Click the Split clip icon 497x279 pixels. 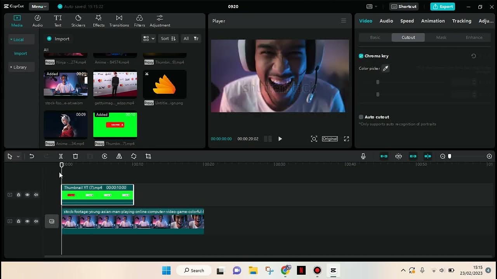pos(61,156)
